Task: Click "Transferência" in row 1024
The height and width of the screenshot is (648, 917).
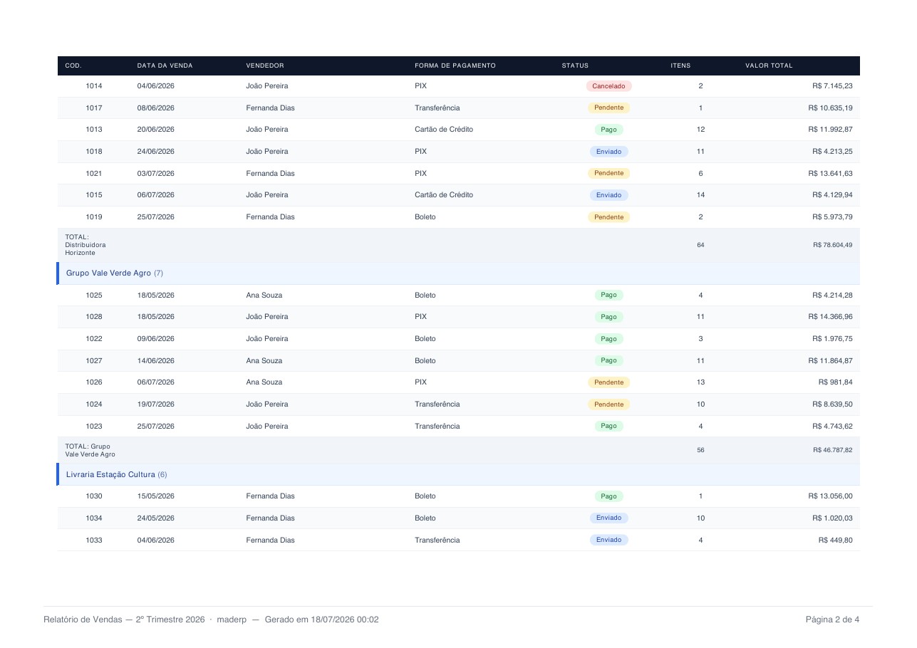Action: [x=437, y=404]
